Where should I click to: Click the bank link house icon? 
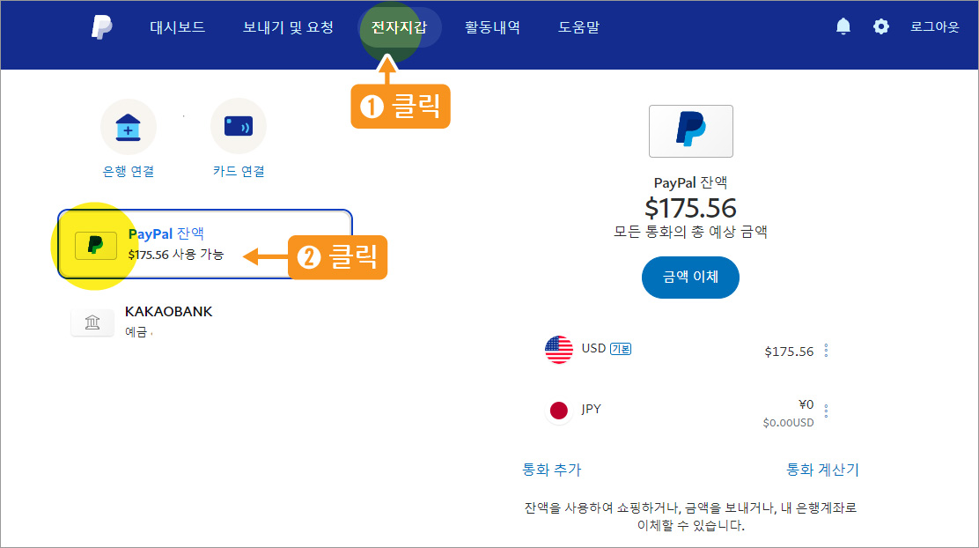coord(128,127)
